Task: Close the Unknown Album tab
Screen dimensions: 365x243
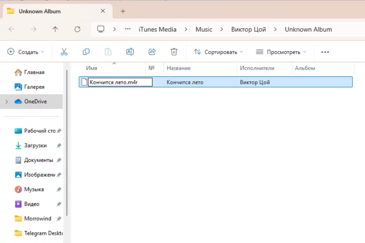Action: pyautogui.click(x=103, y=11)
